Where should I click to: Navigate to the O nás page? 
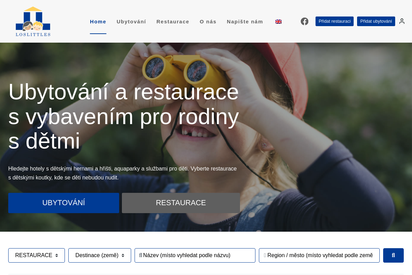208,22
